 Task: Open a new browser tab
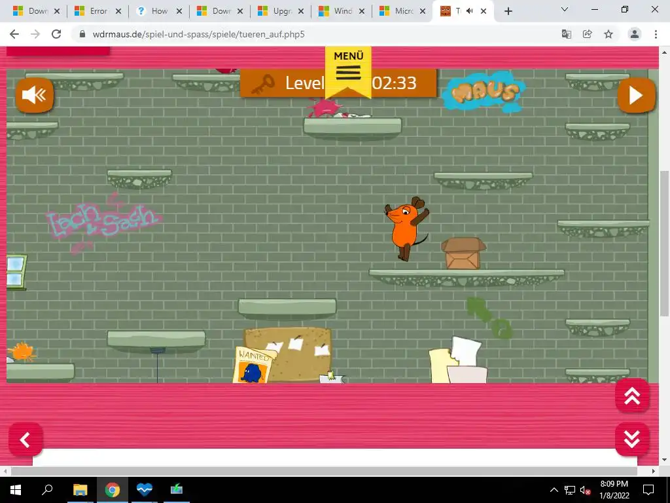click(508, 12)
